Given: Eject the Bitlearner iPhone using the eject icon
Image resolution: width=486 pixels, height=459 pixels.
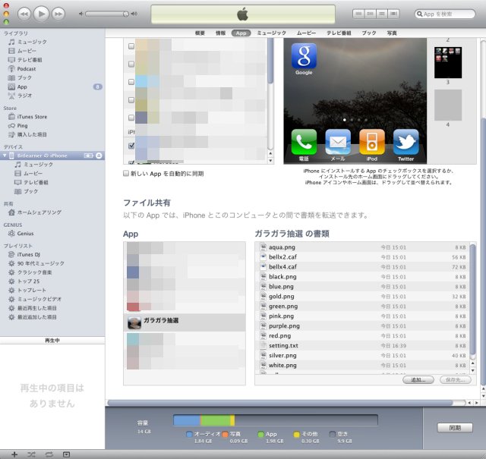Looking at the screenshot, I should (x=99, y=155).
